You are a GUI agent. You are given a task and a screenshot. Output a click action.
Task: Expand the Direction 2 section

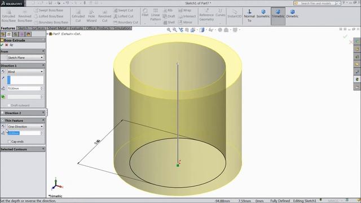coord(43,113)
